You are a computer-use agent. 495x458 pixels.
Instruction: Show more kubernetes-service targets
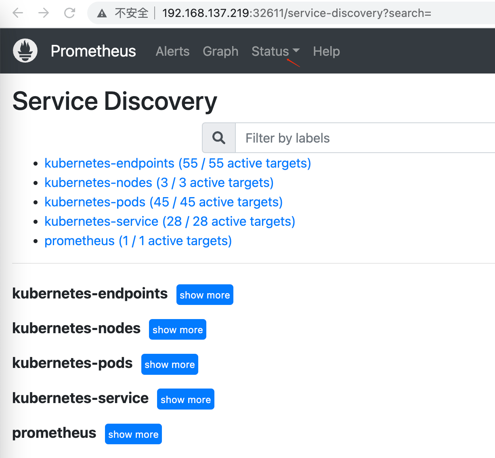[x=186, y=399]
